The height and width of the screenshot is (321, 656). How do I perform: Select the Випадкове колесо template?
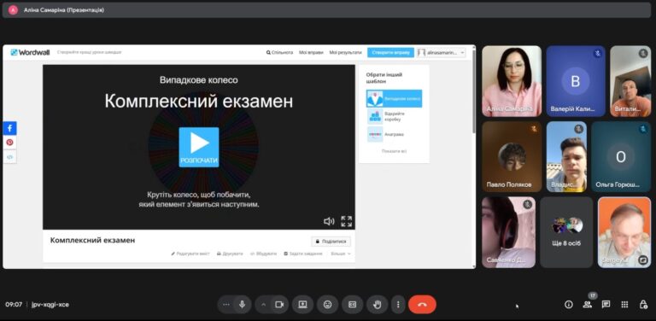pos(394,99)
